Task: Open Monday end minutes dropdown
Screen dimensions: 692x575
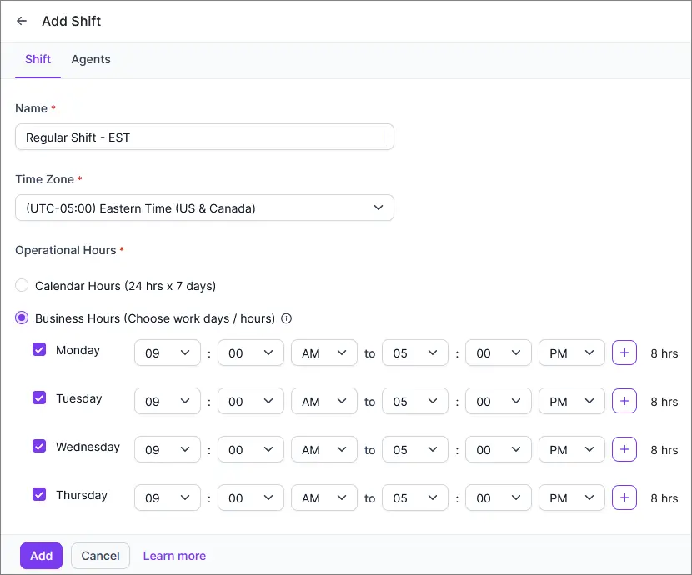Action: 499,352
